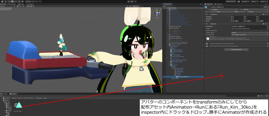Screen dimensions: 269x116
Task: Switch to the Animator tab
Action: point(30,4)
